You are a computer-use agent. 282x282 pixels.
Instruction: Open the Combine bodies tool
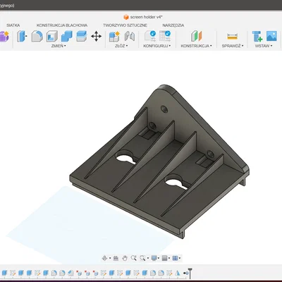(67, 37)
